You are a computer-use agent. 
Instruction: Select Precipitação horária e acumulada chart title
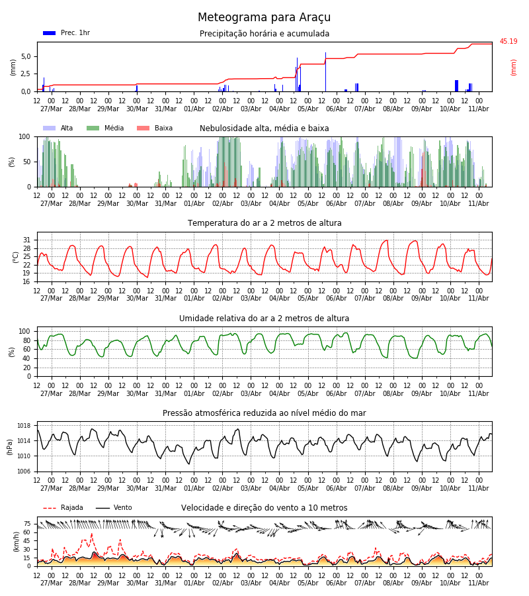pyautogui.click(x=264, y=34)
